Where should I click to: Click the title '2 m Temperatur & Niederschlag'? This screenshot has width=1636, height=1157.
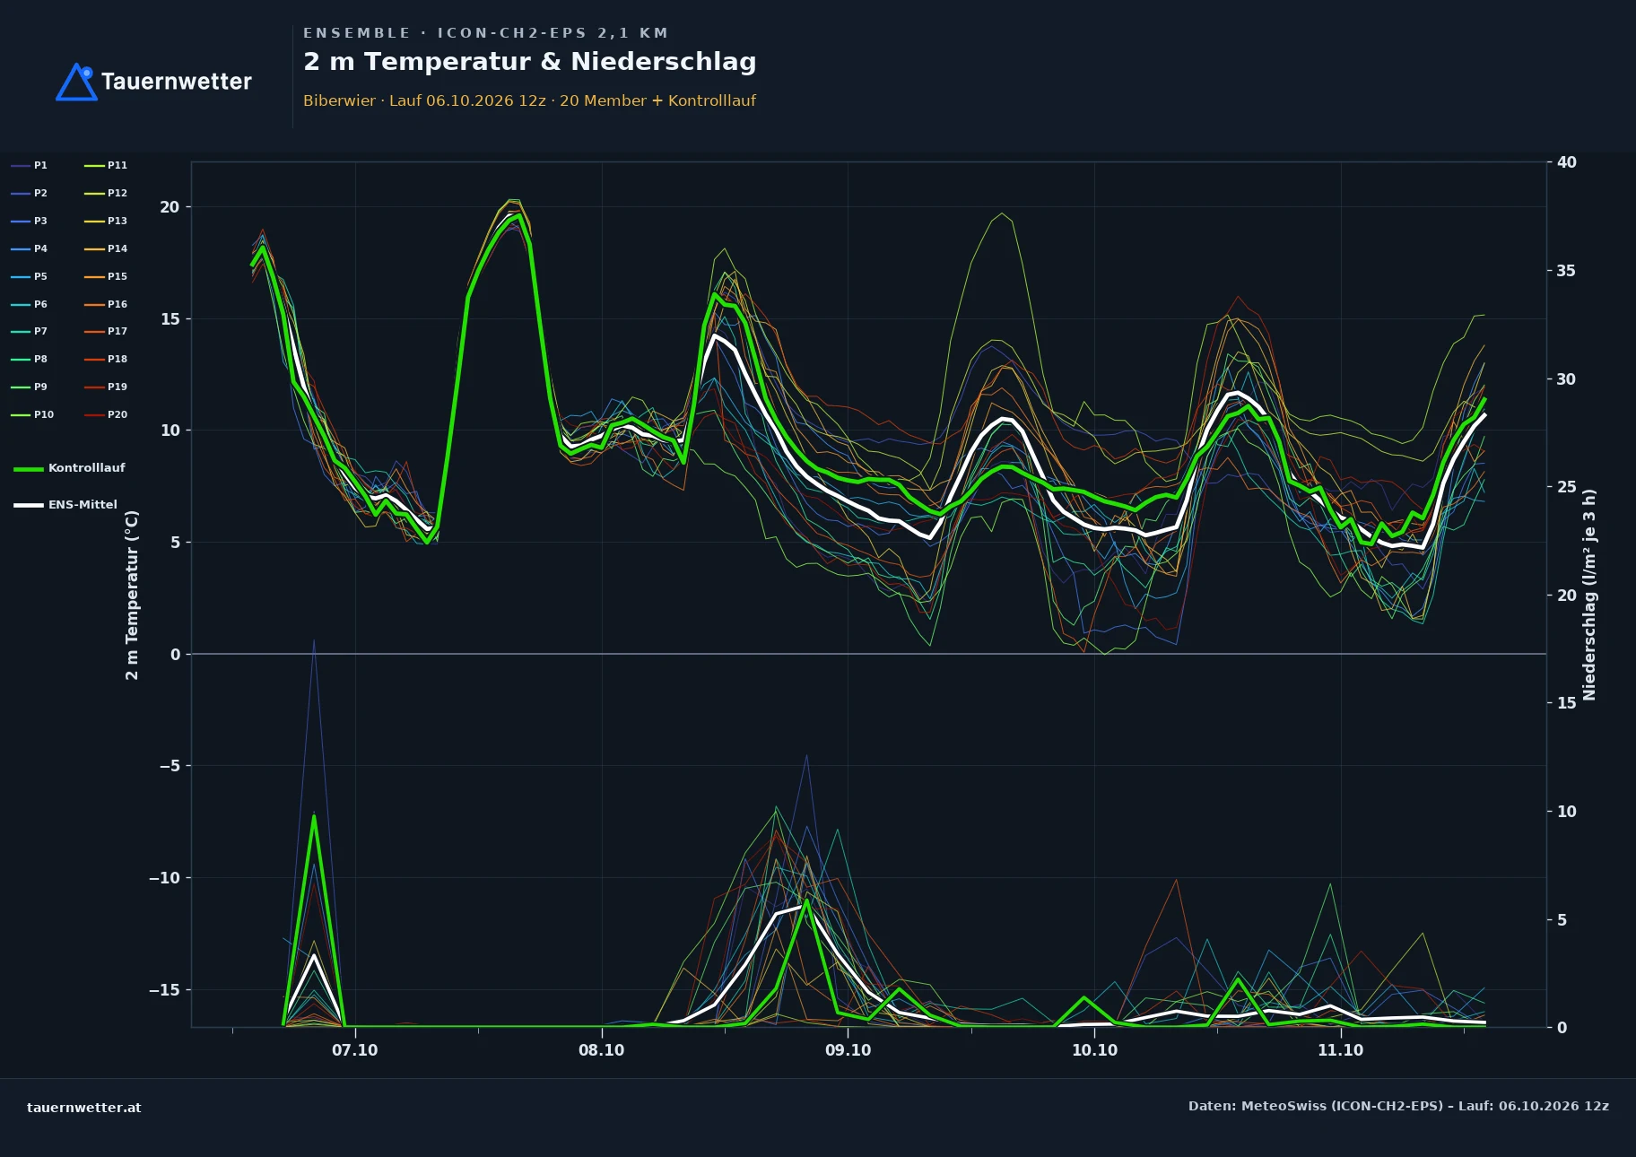click(530, 62)
